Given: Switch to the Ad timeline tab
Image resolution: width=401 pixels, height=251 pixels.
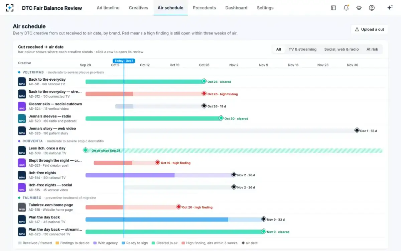Looking at the screenshot, I should point(108,8).
